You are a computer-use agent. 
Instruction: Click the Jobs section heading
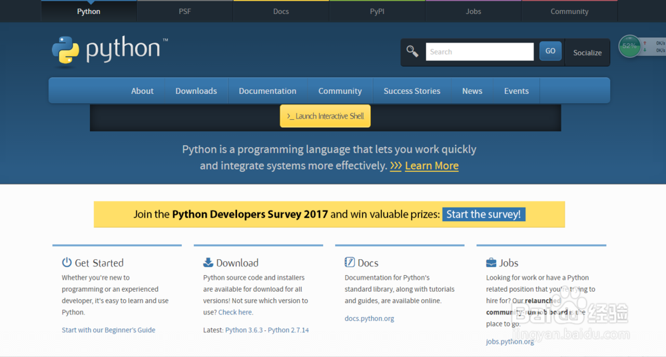pos(508,263)
